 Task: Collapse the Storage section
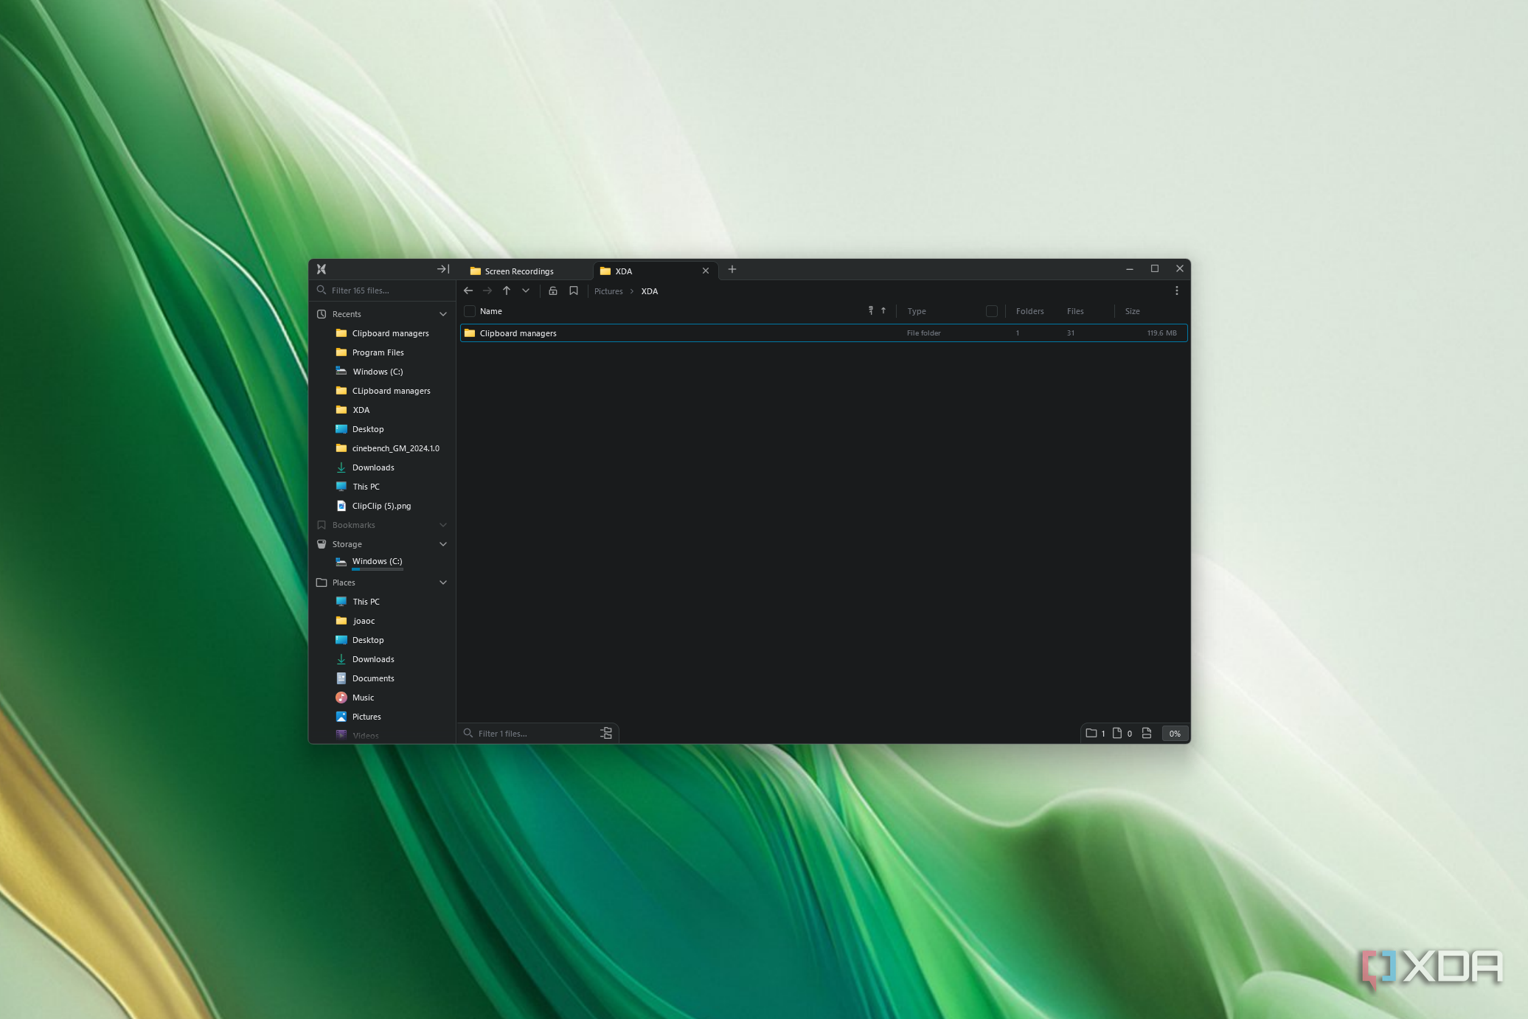point(443,544)
